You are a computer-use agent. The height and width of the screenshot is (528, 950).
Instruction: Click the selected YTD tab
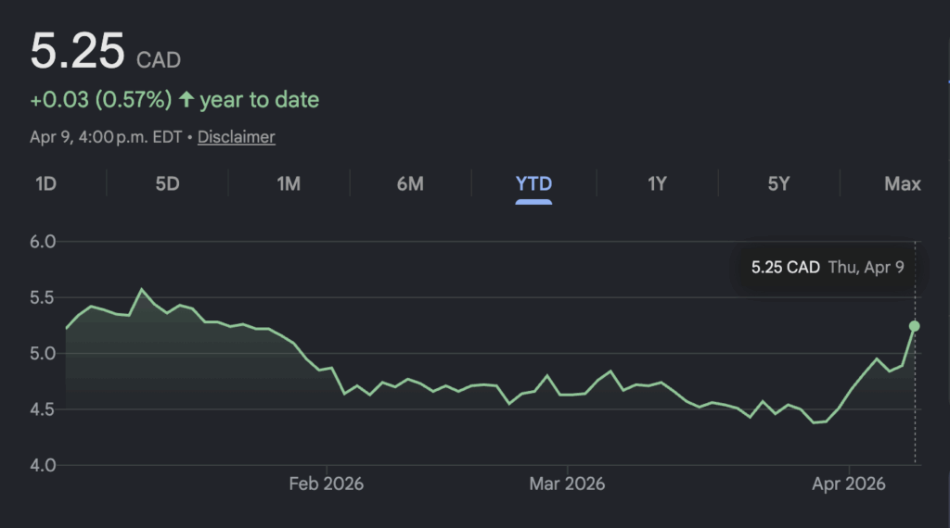(x=533, y=183)
